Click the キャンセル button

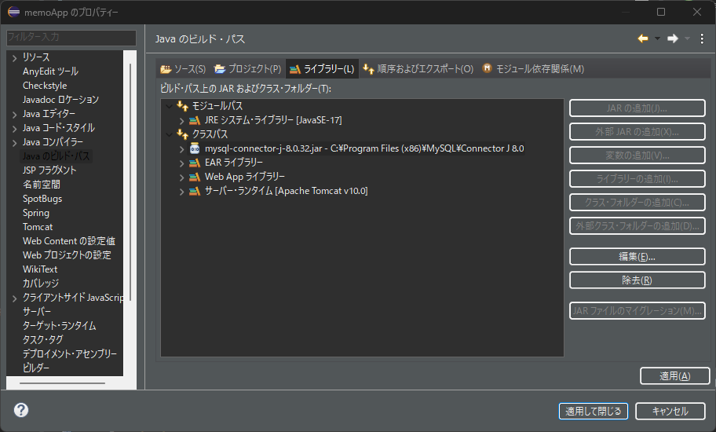tap(670, 411)
